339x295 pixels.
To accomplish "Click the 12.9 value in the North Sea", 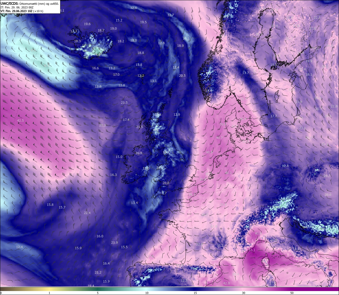I will point(177,115).
